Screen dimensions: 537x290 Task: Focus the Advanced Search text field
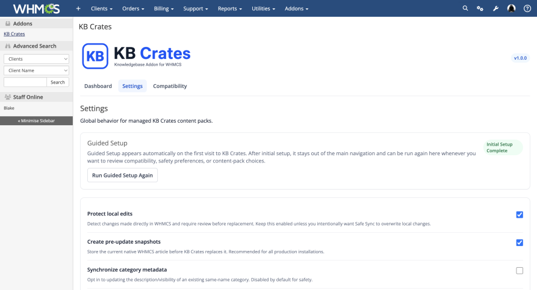[x=25, y=82]
